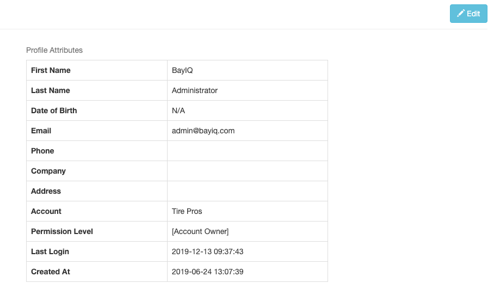Click the pencil icon on Edit button
Viewport: 500px width, 295px height.
click(461, 14)
